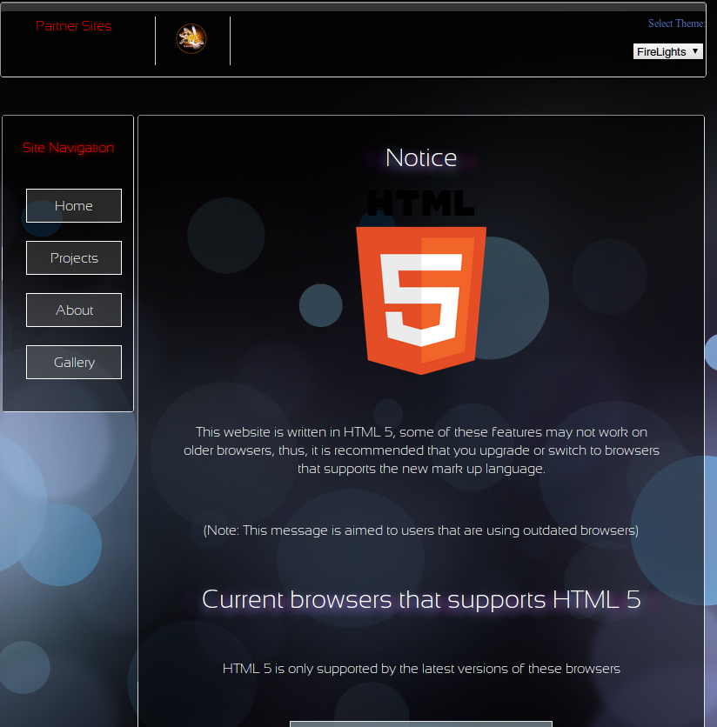This screenshot has height=727, width=717.
Task: Click the Site Navigation heading
Action: 68,148
